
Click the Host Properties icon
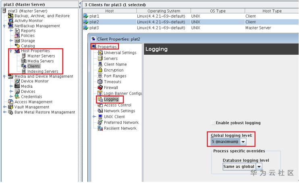17,51
